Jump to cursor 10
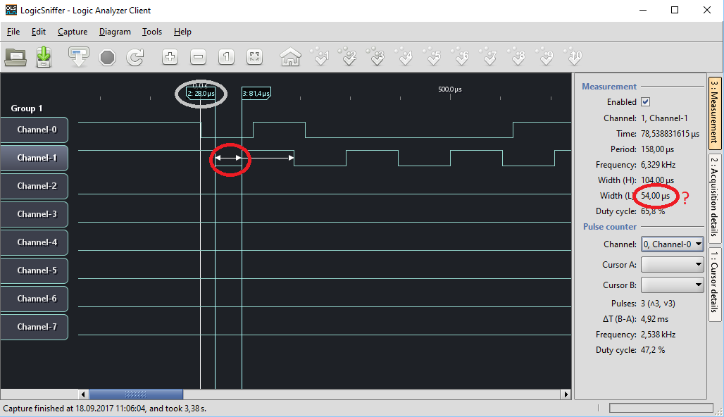 [x=574, y=56]
